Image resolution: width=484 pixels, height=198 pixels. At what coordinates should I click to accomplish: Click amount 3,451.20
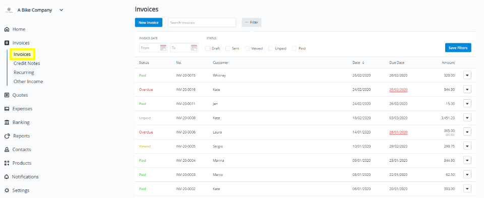tap(448, 118)
